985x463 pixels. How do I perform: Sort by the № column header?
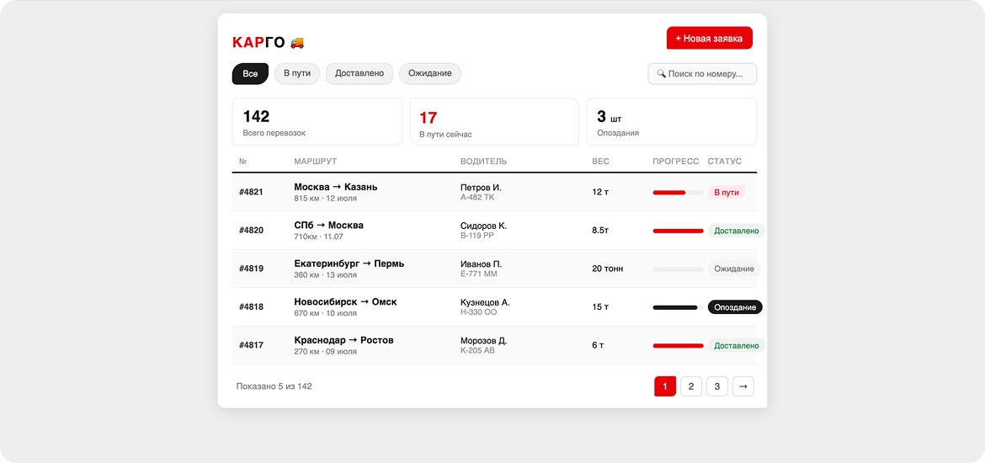tap(243, 162)
